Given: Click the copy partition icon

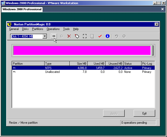Looking at the screenshot, I should coord(92,36).
